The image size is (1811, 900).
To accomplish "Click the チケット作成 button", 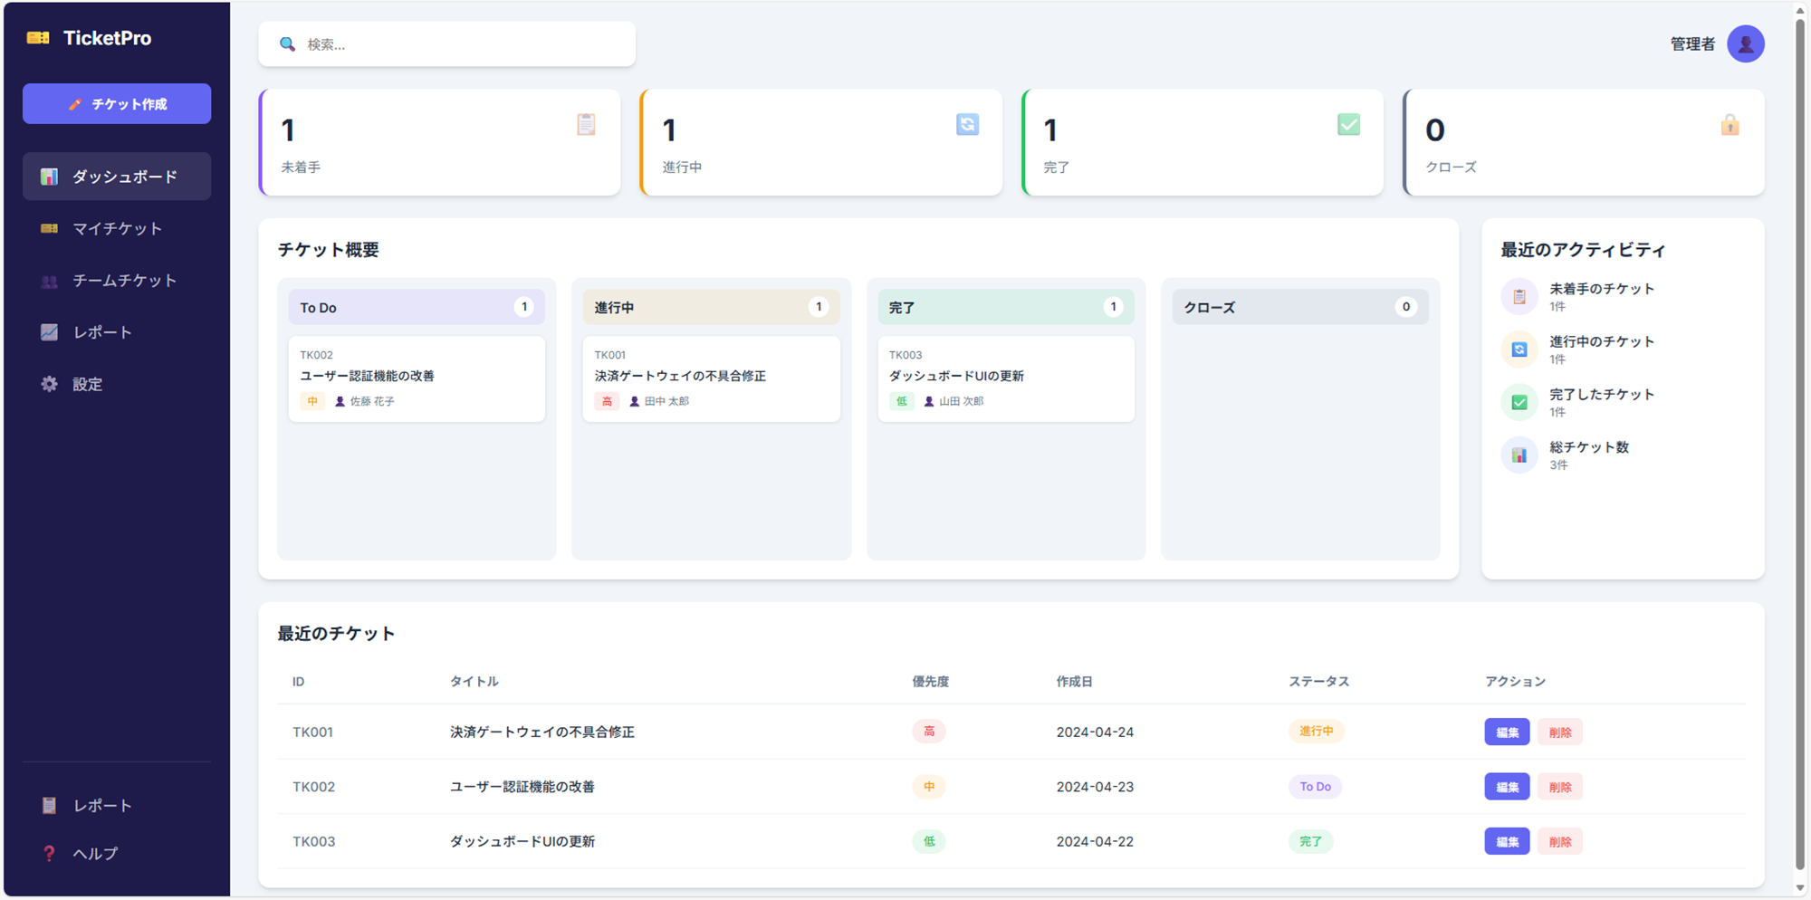I will coord(117,104).
